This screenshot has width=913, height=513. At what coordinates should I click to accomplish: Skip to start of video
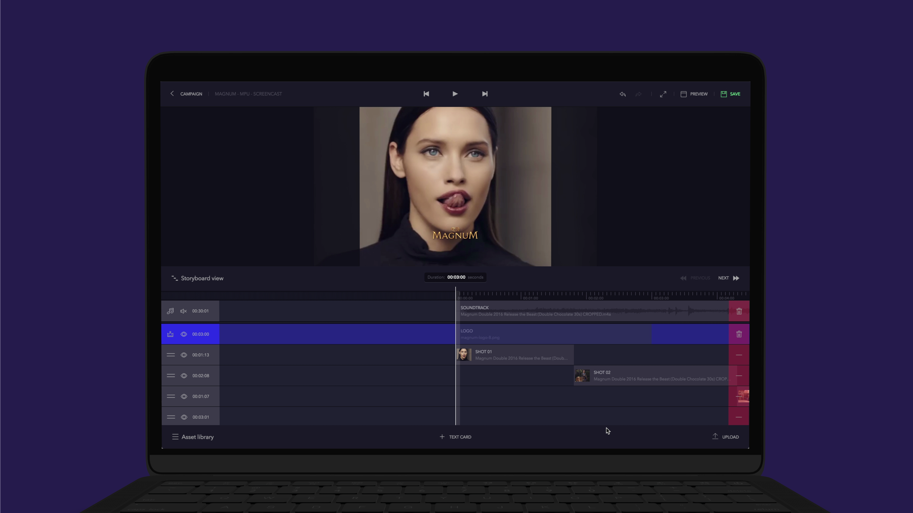pyautogui.click(x=426, y=94)
